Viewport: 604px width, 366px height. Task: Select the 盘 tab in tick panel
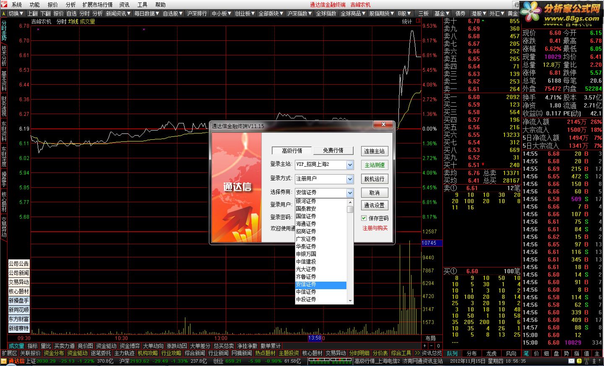(556, 353)
